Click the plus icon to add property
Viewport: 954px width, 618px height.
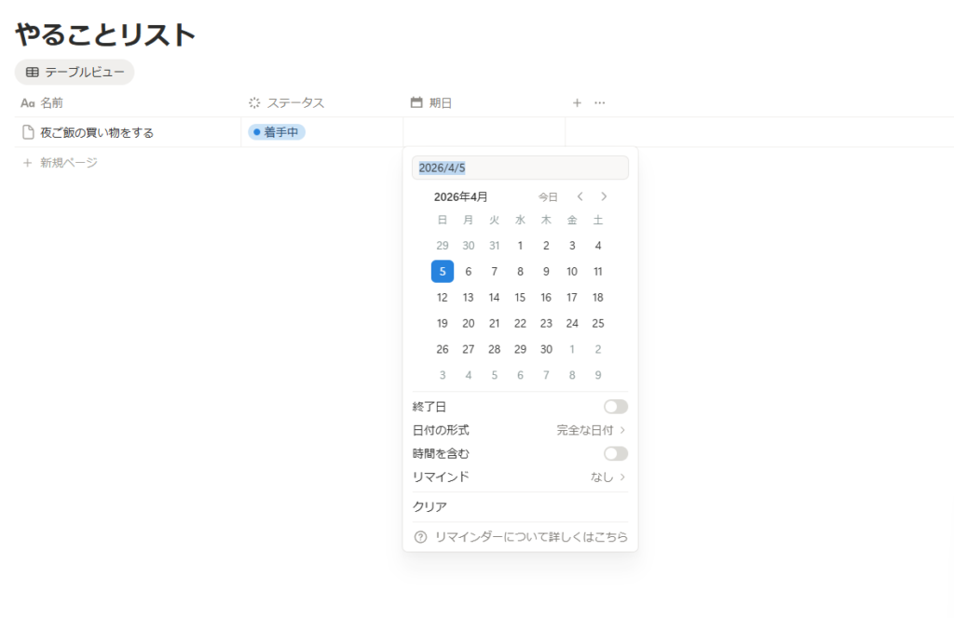(577, 102)
